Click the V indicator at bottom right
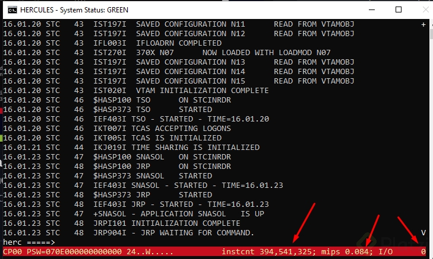This screenshot has width=433, height=259. (x=423, y=232)
